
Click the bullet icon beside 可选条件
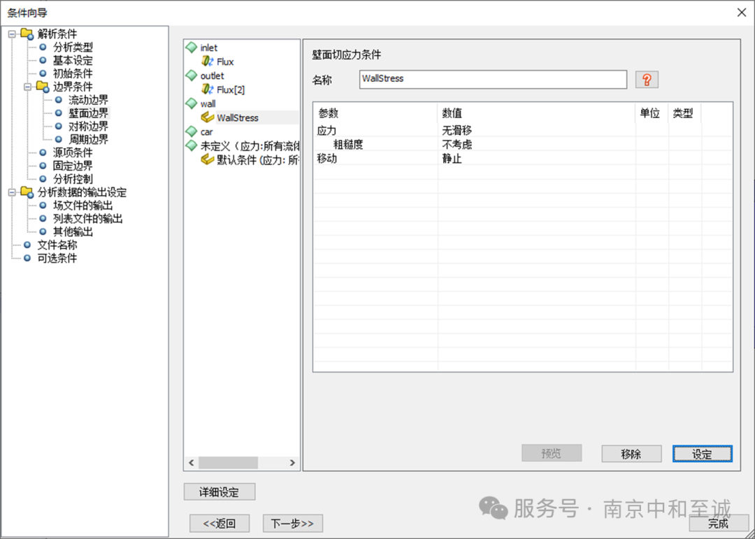[x=27, y=258]
